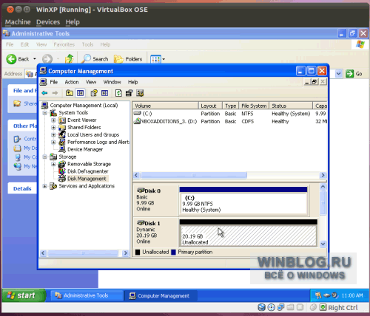Select the (C:) 9.99 GB NTFS partition block
Image resolution: width=370 pixels, height=316 pixels.
pyautogui.click(x=243, y=201)
